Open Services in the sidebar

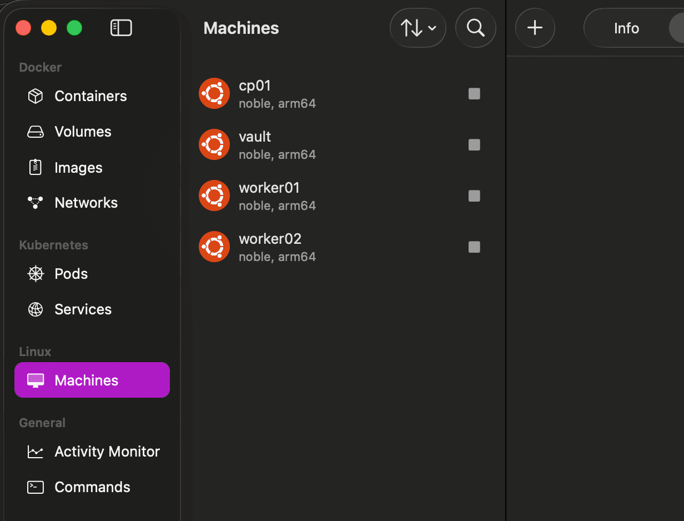coord(92,309)
